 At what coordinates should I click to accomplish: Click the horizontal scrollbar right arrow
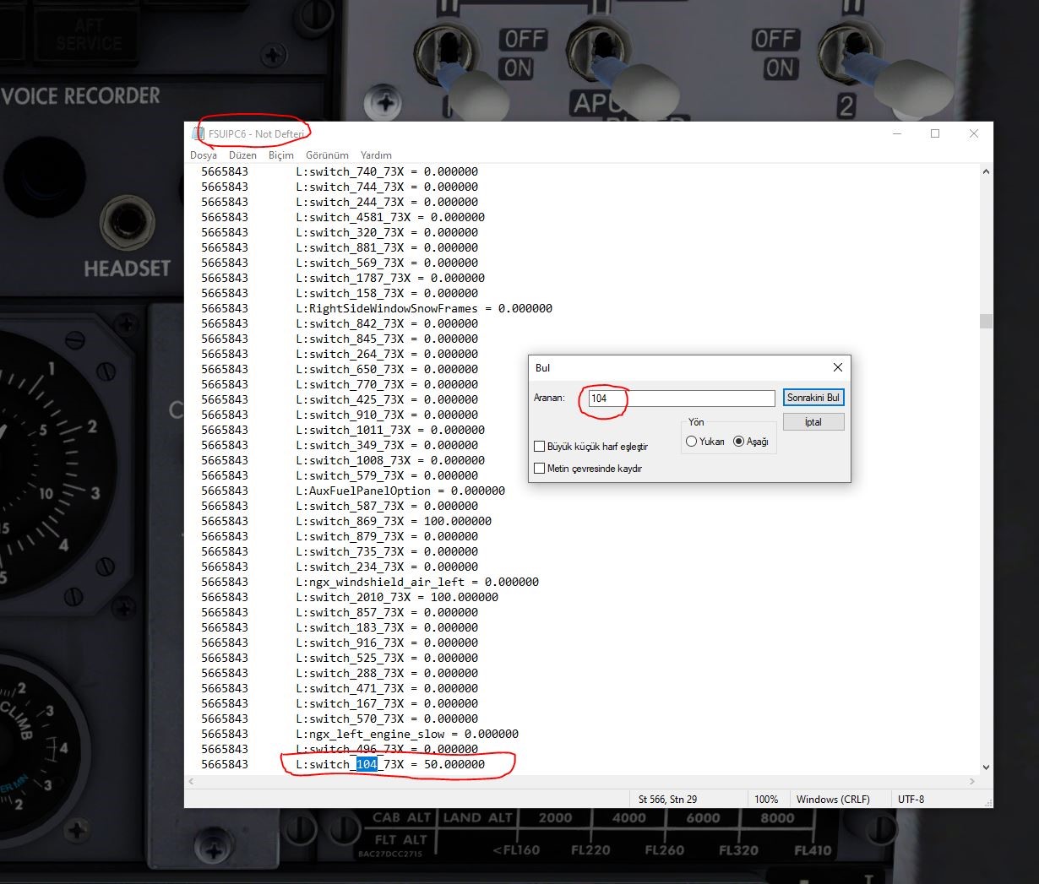(972, 782)
